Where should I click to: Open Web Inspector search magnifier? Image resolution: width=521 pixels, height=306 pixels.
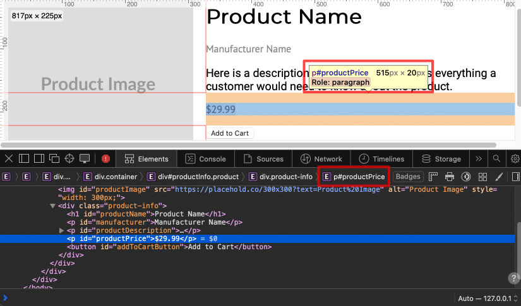click(x=496, y=158)
